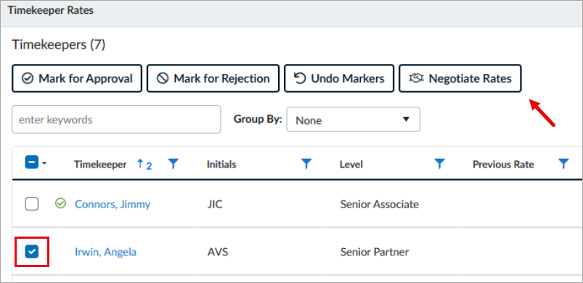Click the Senior Associate level cell
Screen dimensions: 583x283
(x=379, y=204)
